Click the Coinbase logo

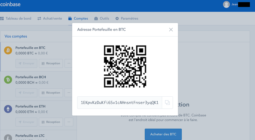click(x=10, y=4)
